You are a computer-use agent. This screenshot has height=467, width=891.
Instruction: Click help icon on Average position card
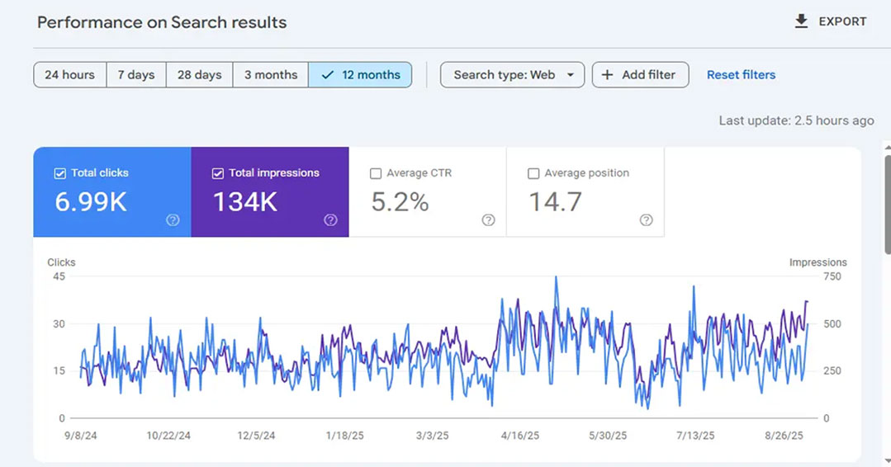point(646,220)
